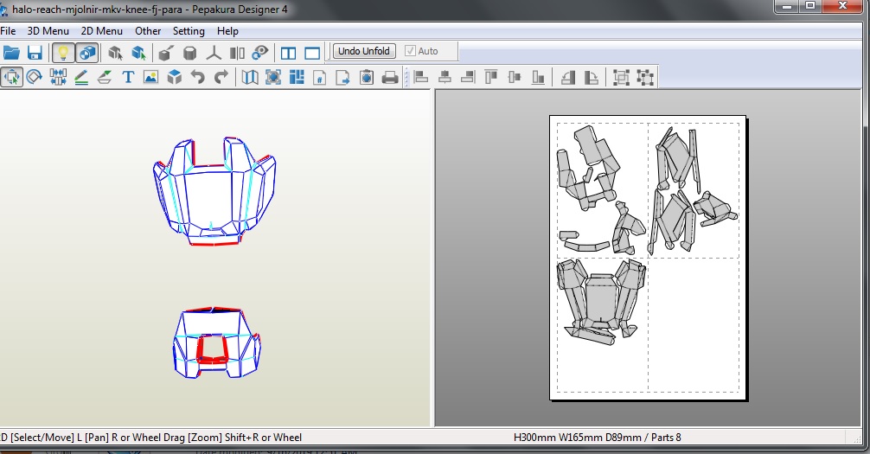Open the Setting menu

tap(189, 31)
